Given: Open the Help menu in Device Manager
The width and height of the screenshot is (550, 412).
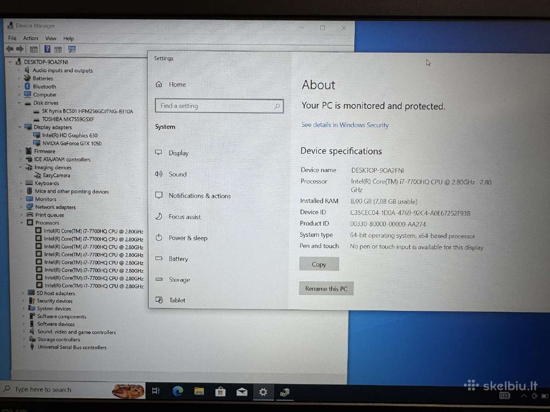Looking at the screenshot, I should pos(69,38).
